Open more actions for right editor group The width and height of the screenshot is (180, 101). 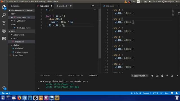(x=177, y=6)
